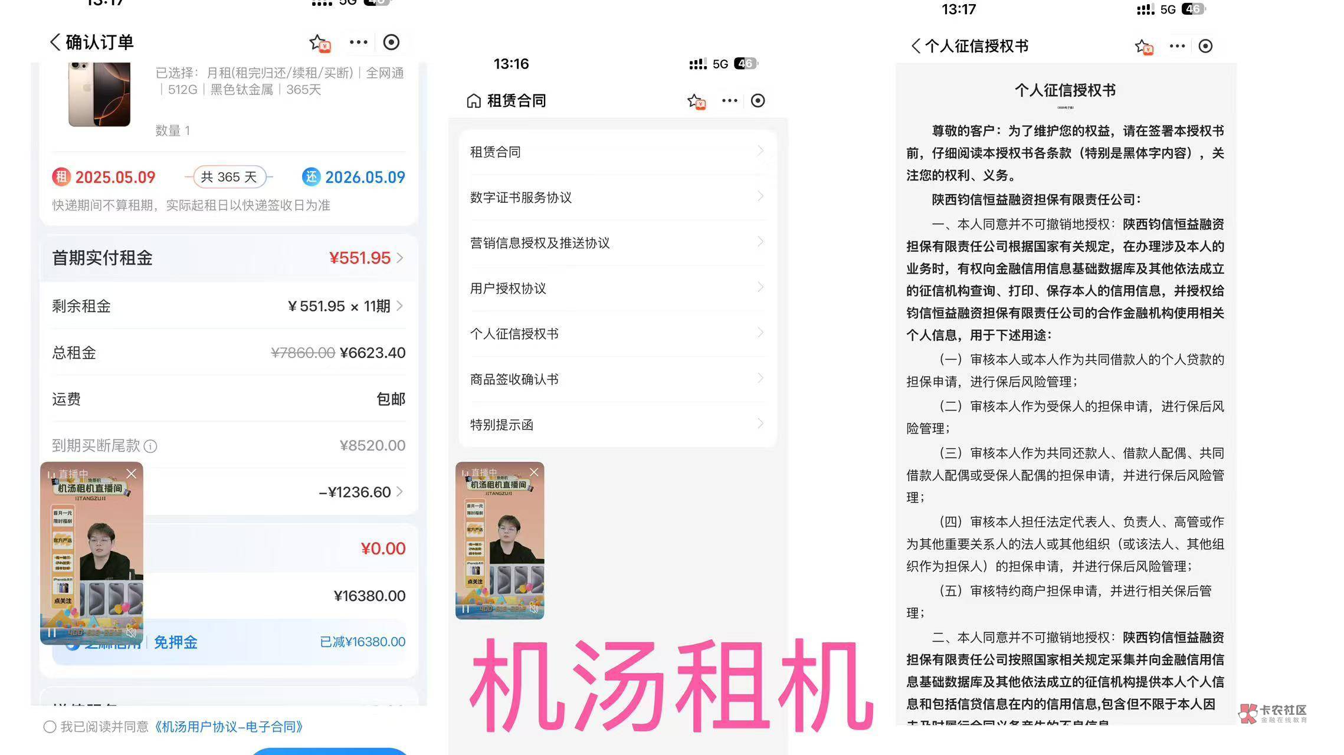The height and width of the screenshot is (755, 1344).
Task: Tap the iPhone product thumbnail
Action: click(x=99, y=94)
